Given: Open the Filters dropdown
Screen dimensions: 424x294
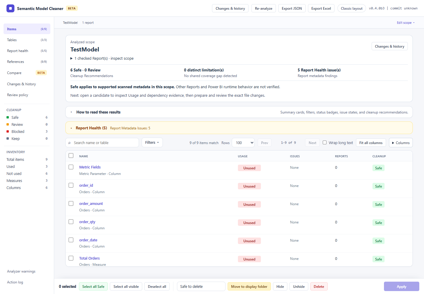Looking at the screenshot, I should [x=152, y=143].
